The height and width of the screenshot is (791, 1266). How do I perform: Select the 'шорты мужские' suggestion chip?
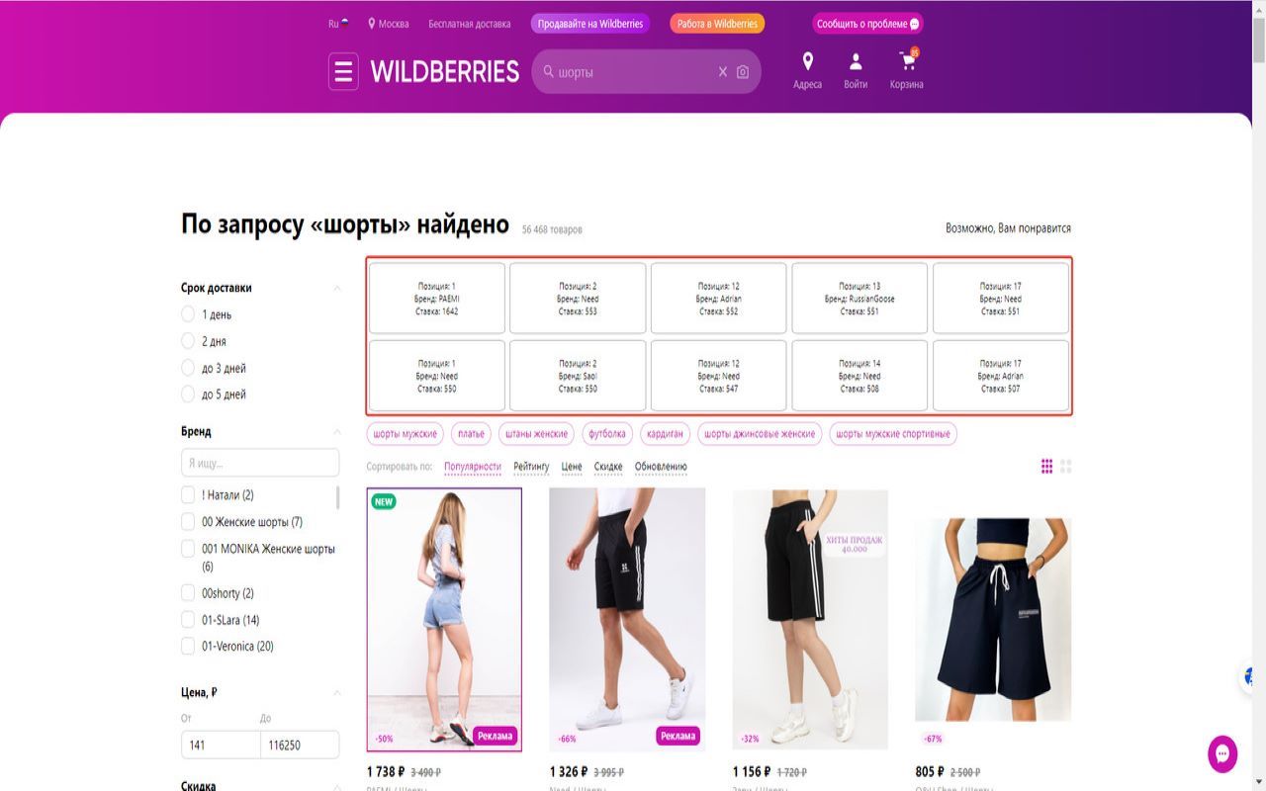click(406, 434)
